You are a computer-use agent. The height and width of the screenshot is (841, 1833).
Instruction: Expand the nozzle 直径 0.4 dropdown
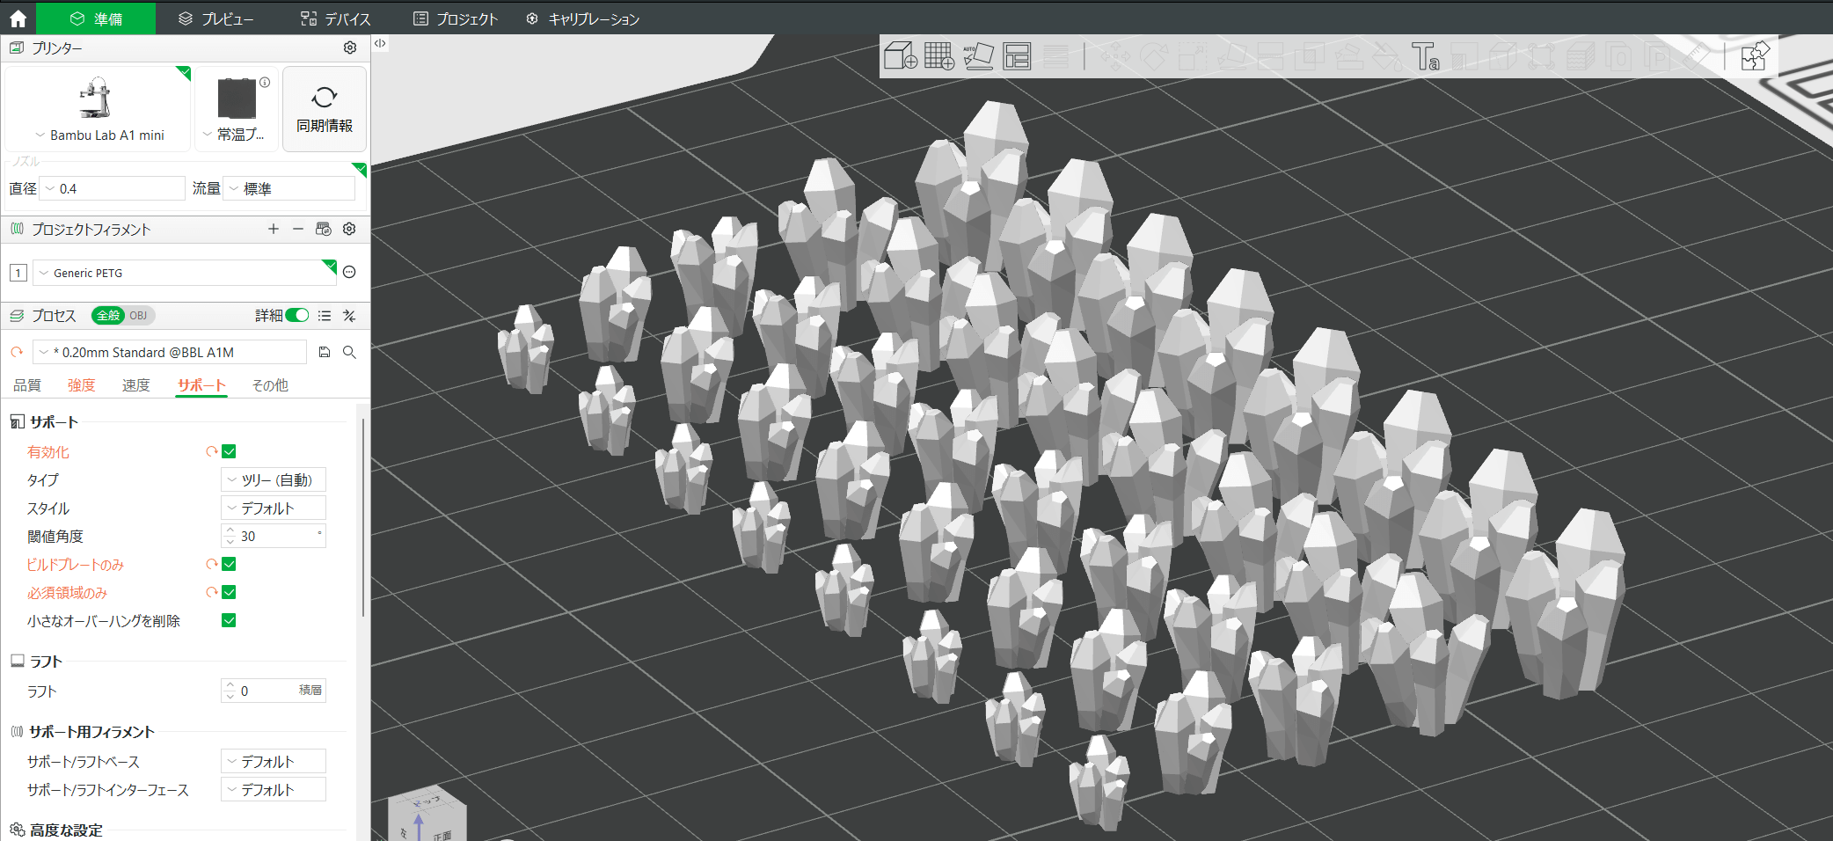(x=113, y=188)
